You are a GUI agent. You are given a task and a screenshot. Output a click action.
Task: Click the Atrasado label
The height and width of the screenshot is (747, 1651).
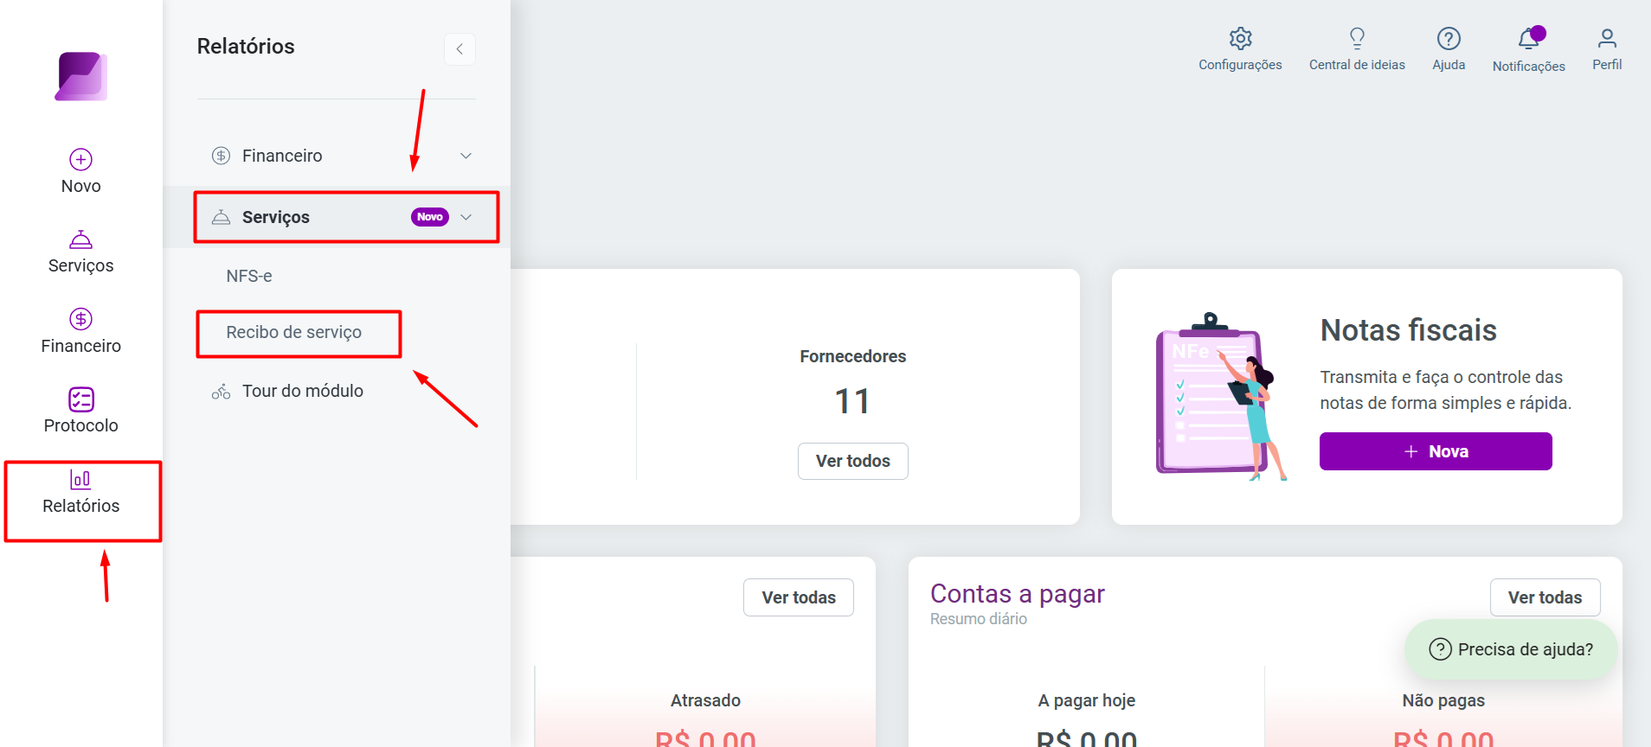(705, 700)
